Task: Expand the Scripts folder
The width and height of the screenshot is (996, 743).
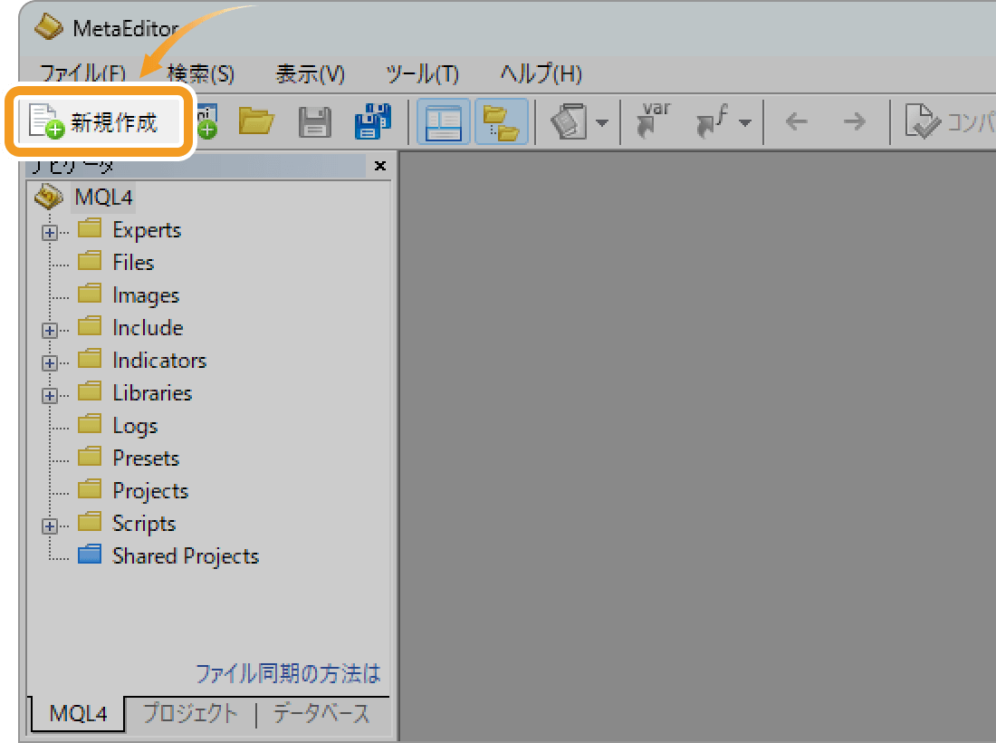Action: click(x=50, y=526)
